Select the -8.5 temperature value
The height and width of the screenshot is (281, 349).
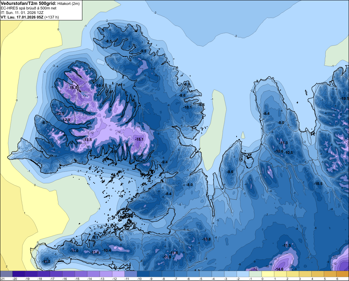109,41
